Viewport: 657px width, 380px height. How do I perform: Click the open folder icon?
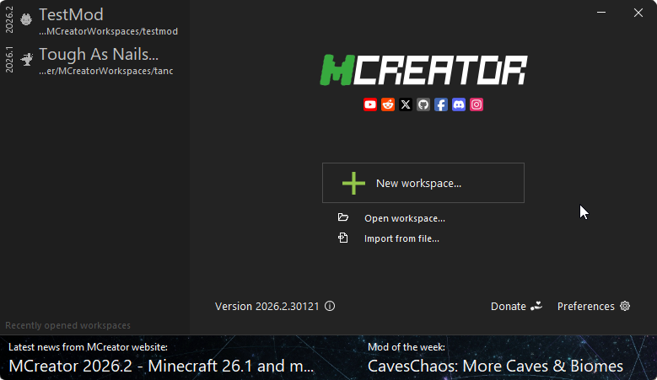click(x=343, y=217)
